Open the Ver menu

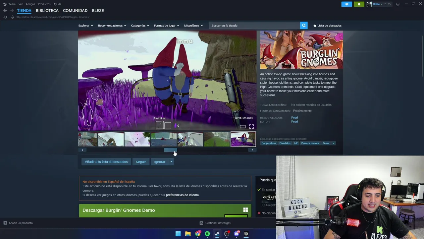click(21, 4)
